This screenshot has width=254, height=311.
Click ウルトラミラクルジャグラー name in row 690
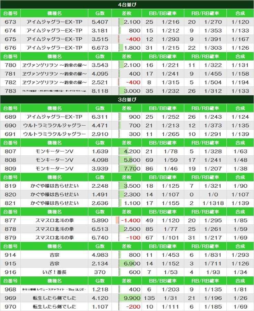[x=54, y=125]
